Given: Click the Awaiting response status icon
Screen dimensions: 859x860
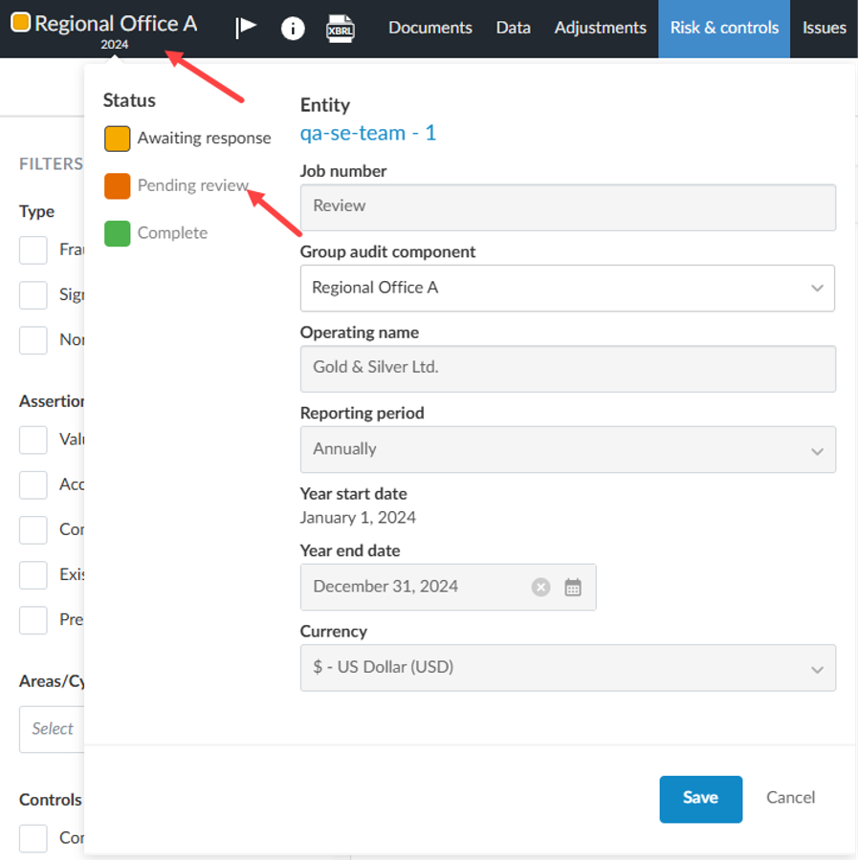Looking at the screenshot, I should click(117, 138).
